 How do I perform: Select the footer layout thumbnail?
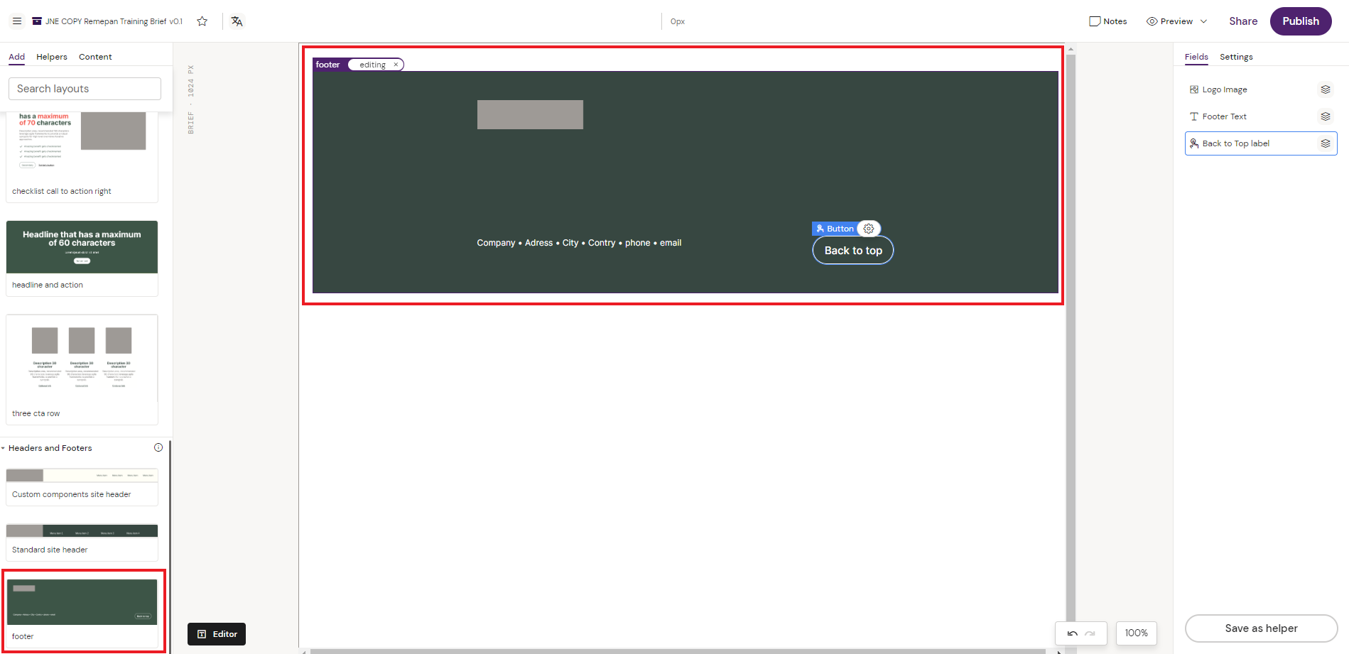pyautogui.click(x=82, y=602)
